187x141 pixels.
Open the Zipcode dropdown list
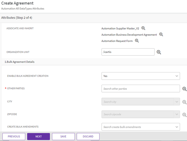click(x=176, y=114)
